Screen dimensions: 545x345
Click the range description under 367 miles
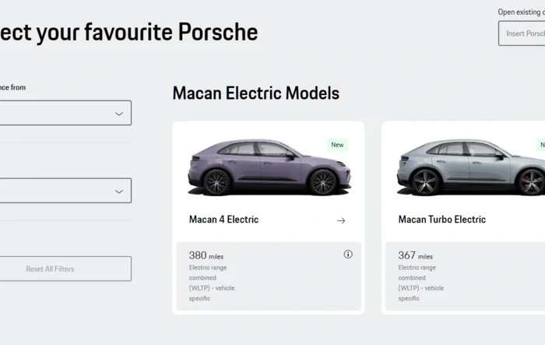tap(421, 283)
